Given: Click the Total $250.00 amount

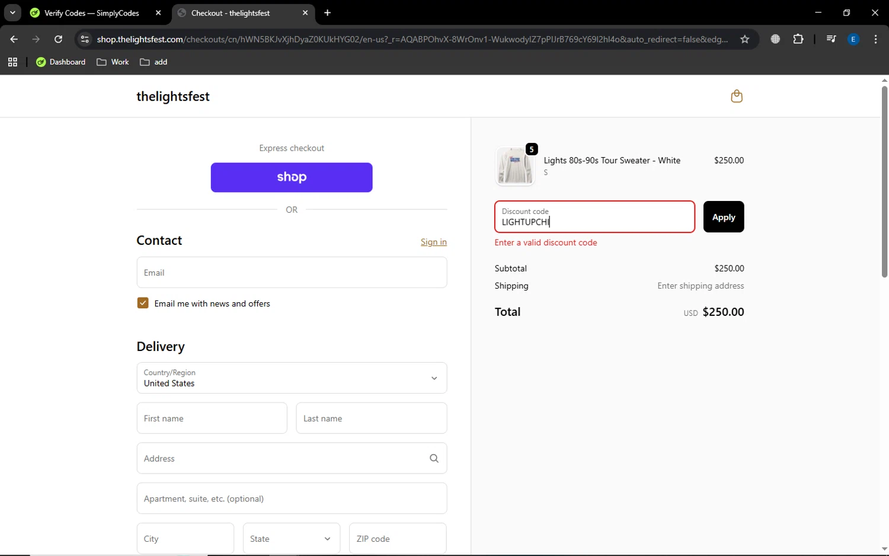Looking at the screenshot, I should [723, 312].
